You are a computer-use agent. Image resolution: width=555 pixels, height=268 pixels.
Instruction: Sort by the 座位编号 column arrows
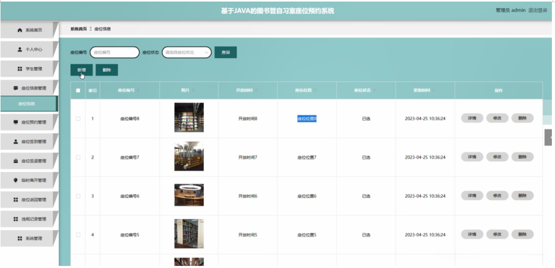pyautogui.click(x=138, y=91)
